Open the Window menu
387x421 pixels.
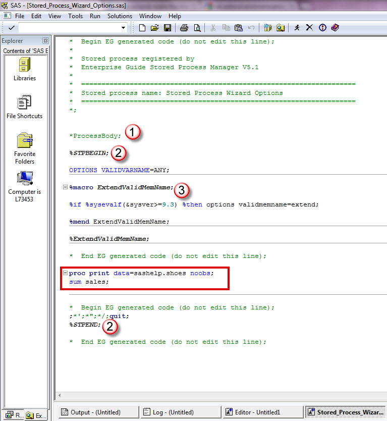[x=150, y=16]
